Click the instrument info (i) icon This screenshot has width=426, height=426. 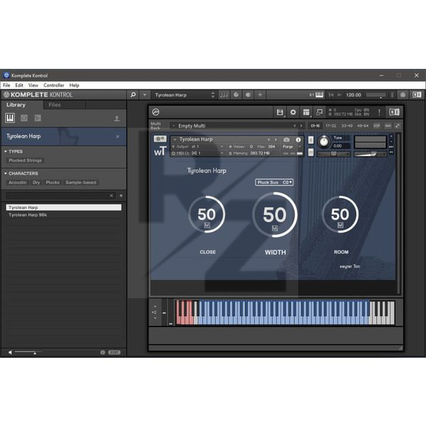coord(298,140)
